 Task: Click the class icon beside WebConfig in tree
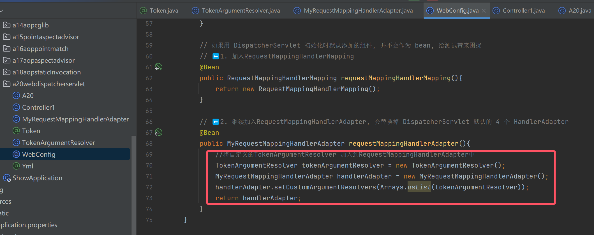(16, 154)
